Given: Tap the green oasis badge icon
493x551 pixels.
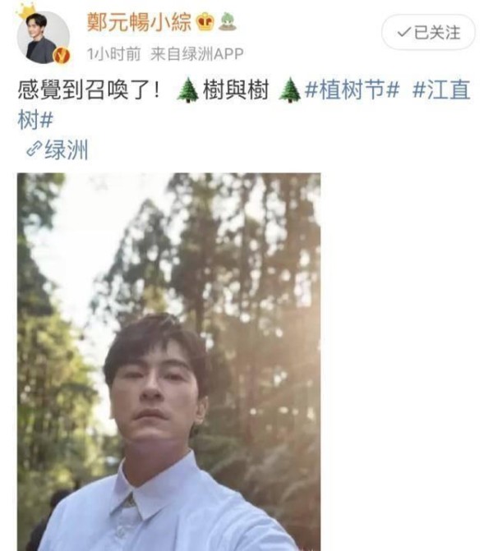Looking at the screenshot, I should tap(228, 21).
